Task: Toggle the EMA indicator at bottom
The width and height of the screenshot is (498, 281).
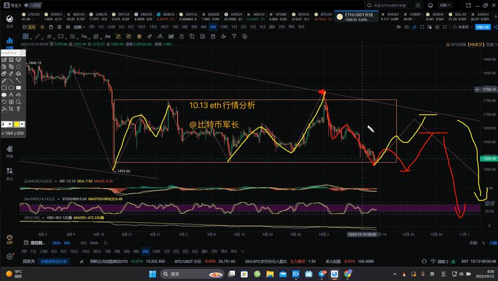Action: tap(55, 243)
